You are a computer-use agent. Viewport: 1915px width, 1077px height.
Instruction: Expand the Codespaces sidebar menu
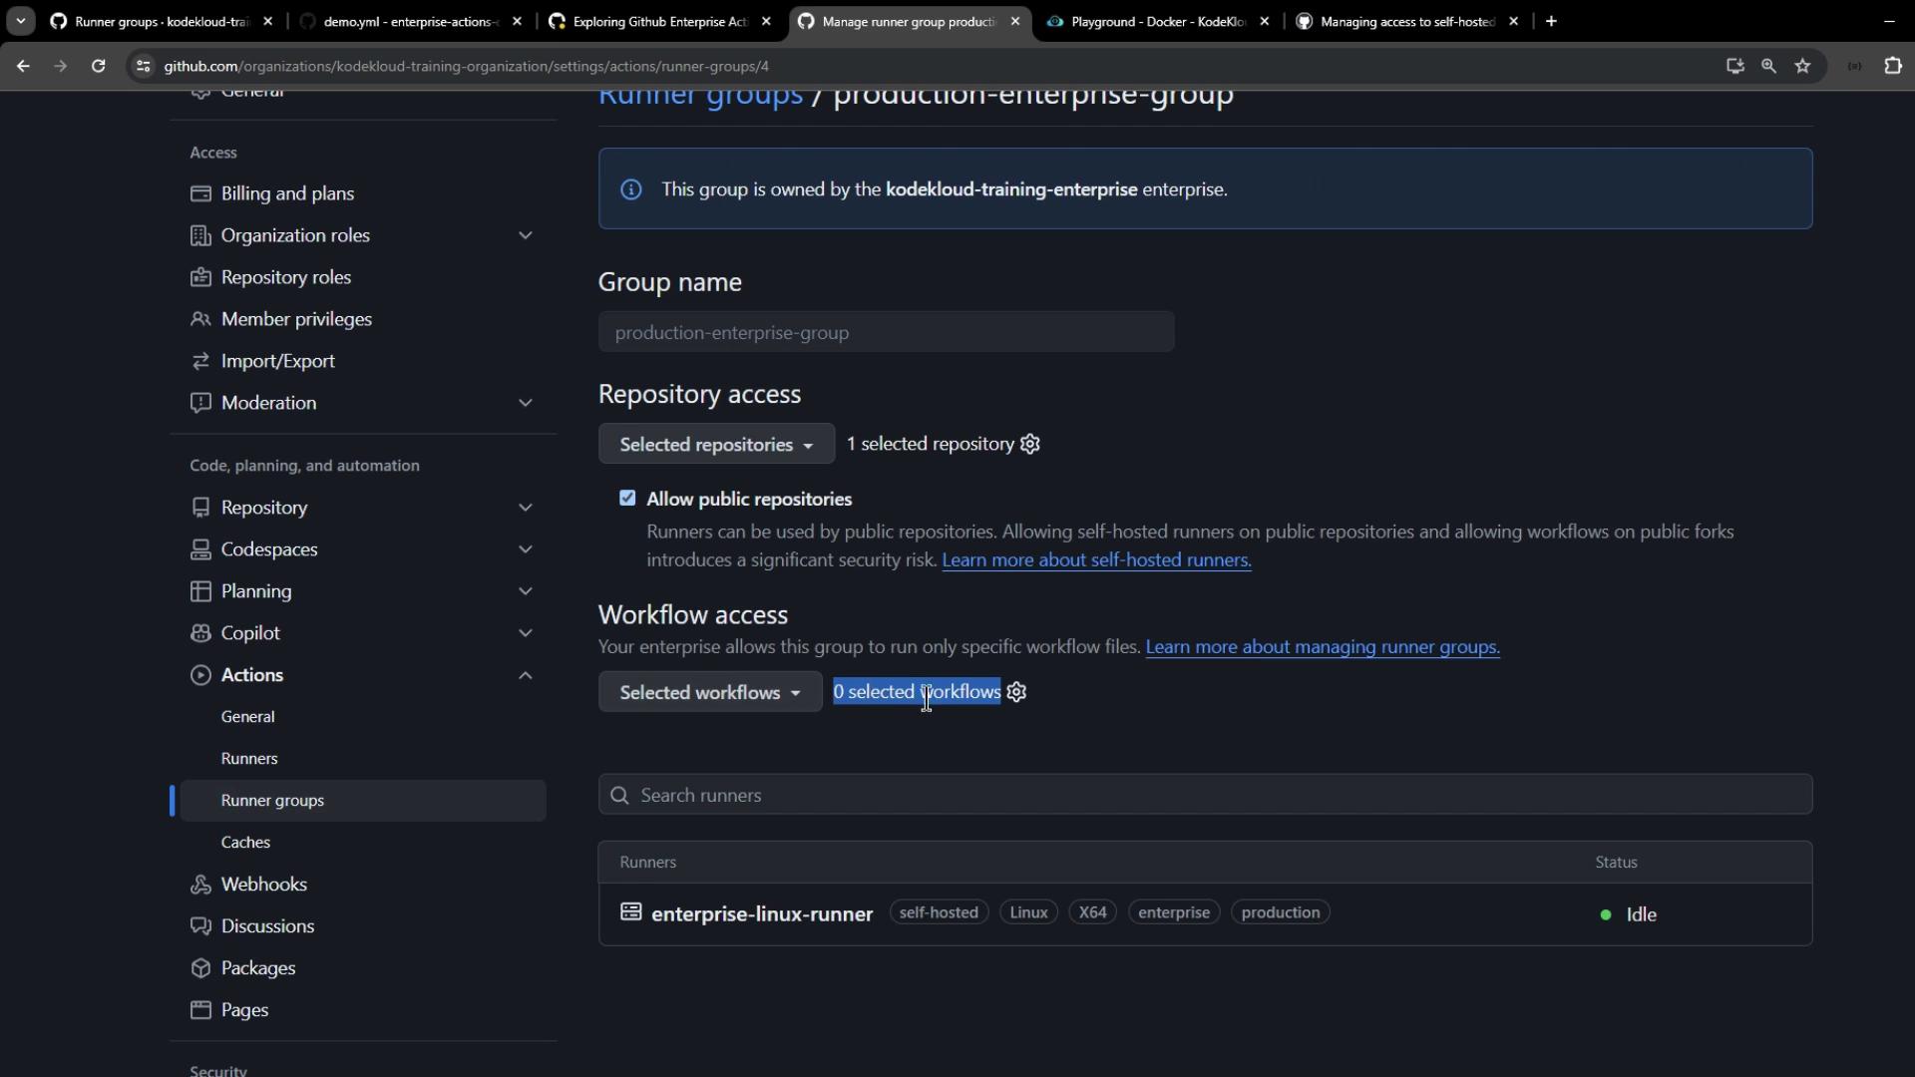(525, 549)
